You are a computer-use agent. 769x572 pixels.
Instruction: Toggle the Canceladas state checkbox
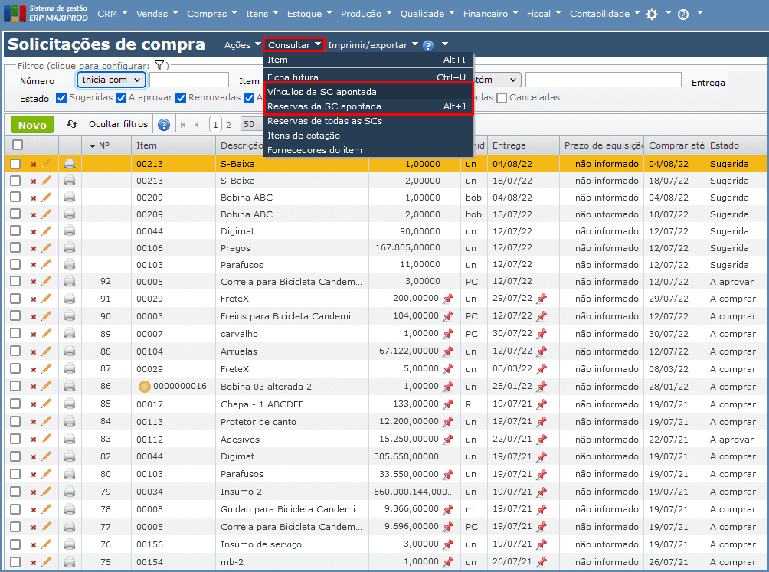pos(502,98)
